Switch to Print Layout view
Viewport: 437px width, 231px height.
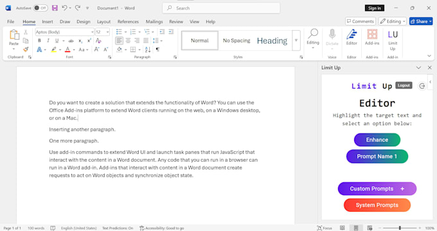tap(356, 228)
